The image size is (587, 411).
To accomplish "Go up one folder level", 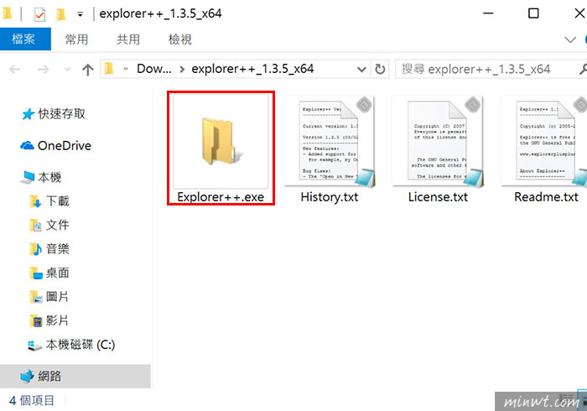I will click(87, 70).
